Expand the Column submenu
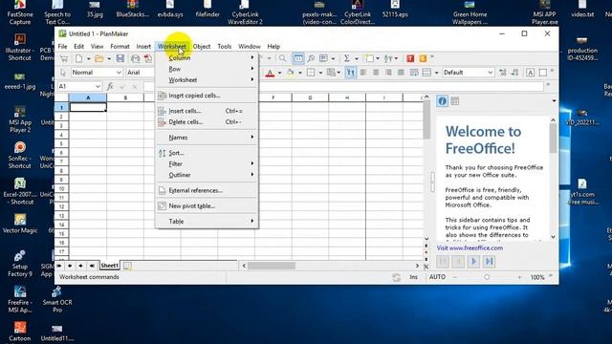612x344 pixels. (207, 57)
